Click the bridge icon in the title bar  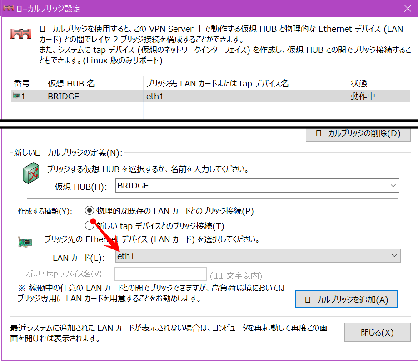(9, 8)
